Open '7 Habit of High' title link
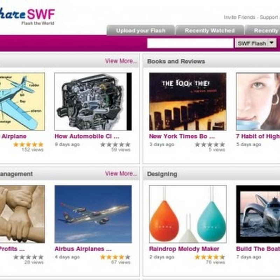Image resolution: width=280 pixels, height=280 pixels. pos(258,136)
